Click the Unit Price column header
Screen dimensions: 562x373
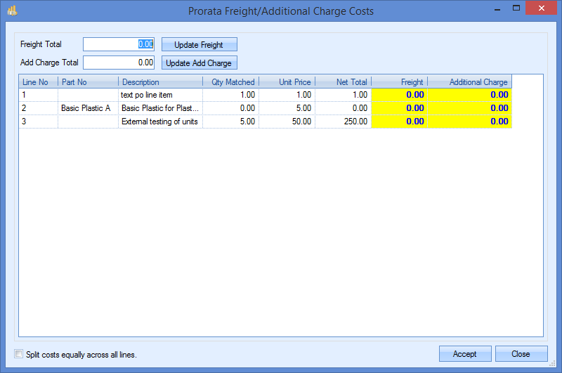pos(287,82)
